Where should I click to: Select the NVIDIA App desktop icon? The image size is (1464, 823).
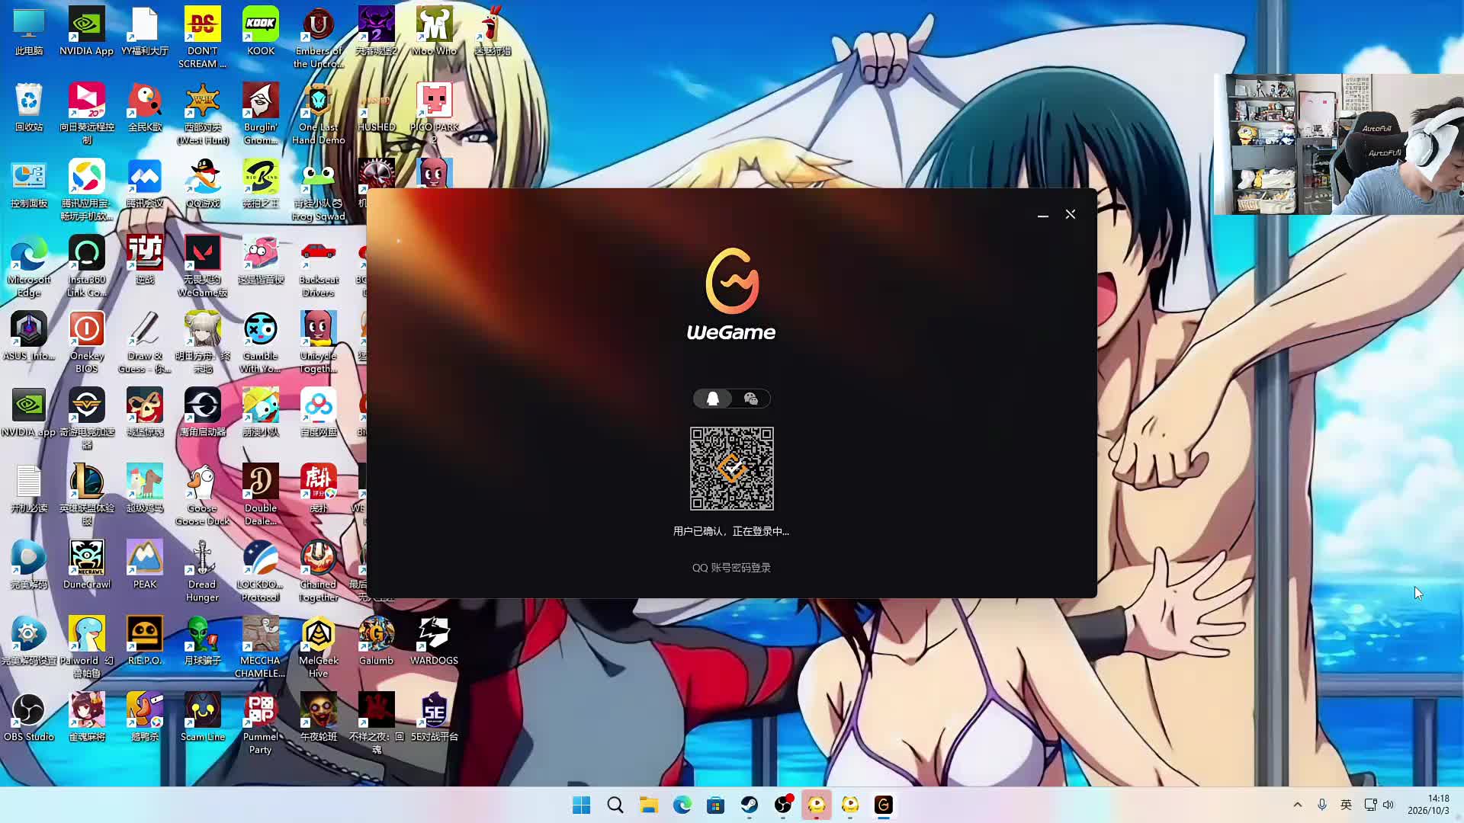pyautogui.click(x=87, y=32)
